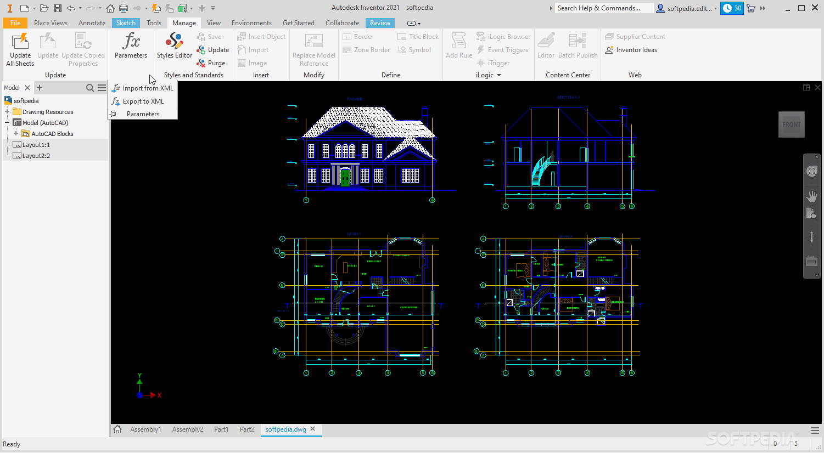Expand AutoCAD Blocks node
Screen dimensions: 824x453
coord(16,134)
